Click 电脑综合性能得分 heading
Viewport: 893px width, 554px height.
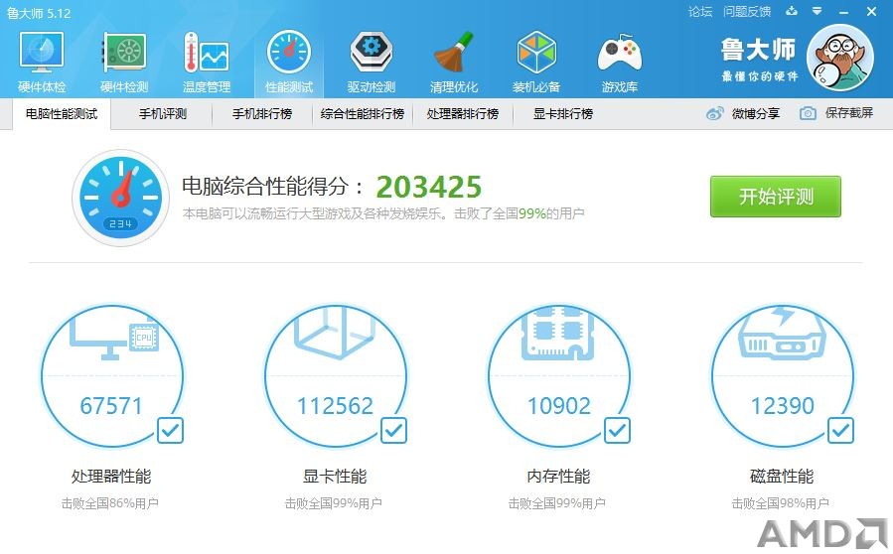(x=272, y=187)
